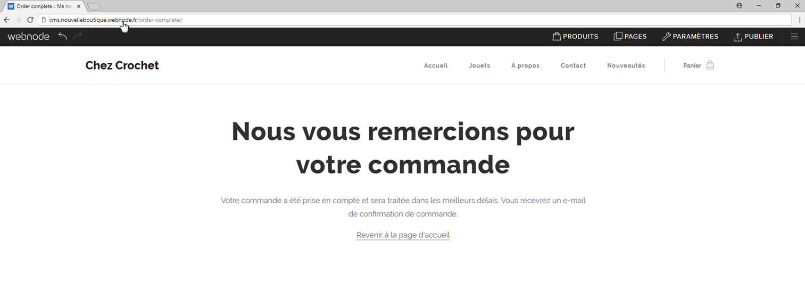805x307 pixels.
Task: Open the hamburger menu on the toolbar
Action: 794,36
